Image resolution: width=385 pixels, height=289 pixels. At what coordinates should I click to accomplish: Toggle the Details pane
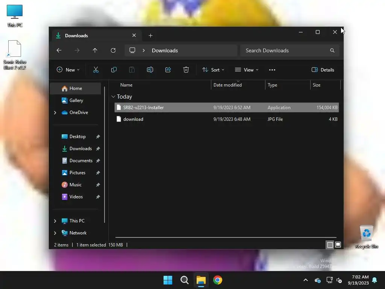coord(323,70)
